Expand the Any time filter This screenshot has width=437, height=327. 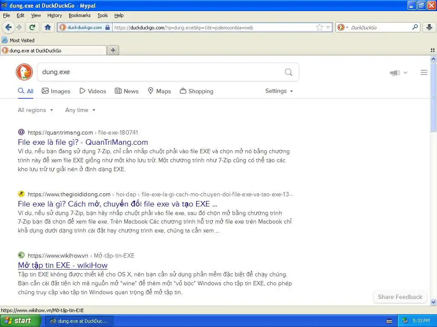(x=80, y=110)
